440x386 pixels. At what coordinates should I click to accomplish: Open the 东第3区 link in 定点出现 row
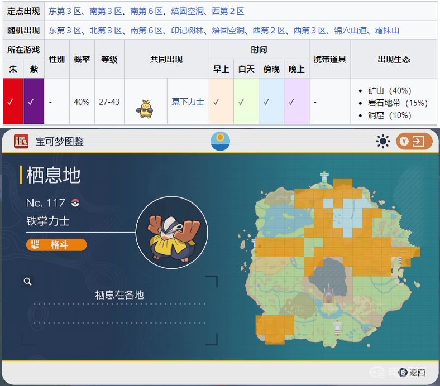[65, 11]
